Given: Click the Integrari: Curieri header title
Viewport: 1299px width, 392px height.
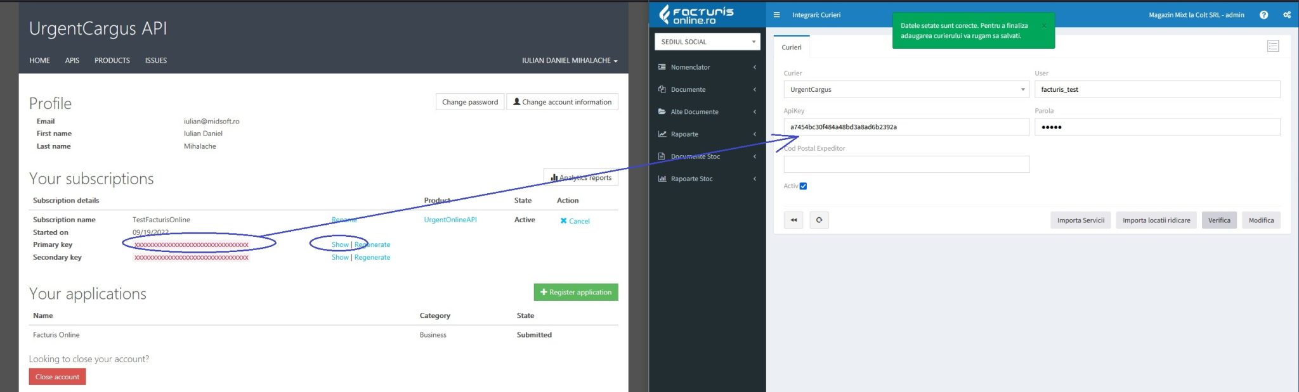Looking at the screenshot, I should click(x=816, y=15).
